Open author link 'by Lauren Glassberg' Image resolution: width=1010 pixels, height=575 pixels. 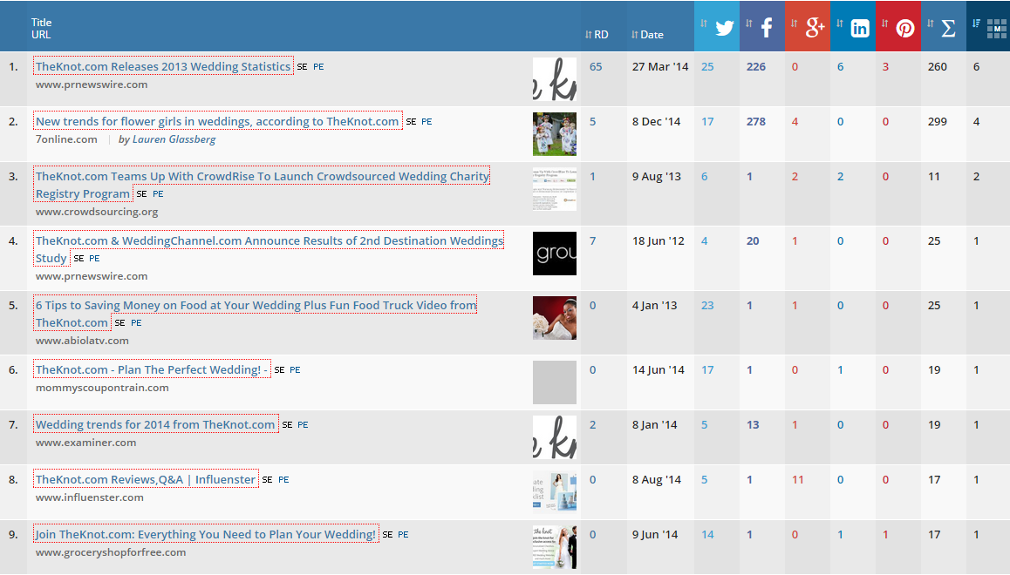click(167, 139)
